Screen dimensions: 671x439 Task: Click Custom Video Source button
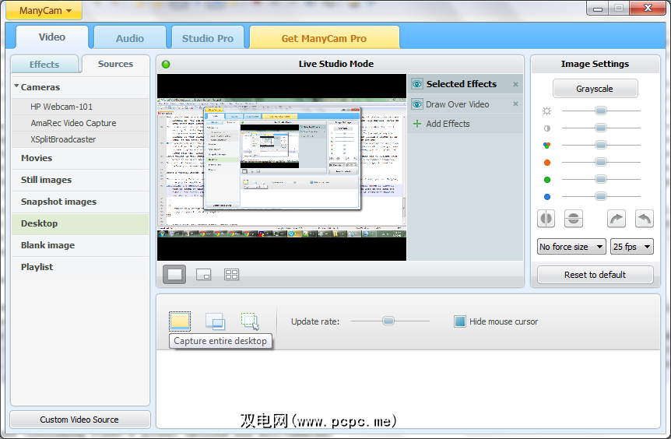click(x=79, y=420)
